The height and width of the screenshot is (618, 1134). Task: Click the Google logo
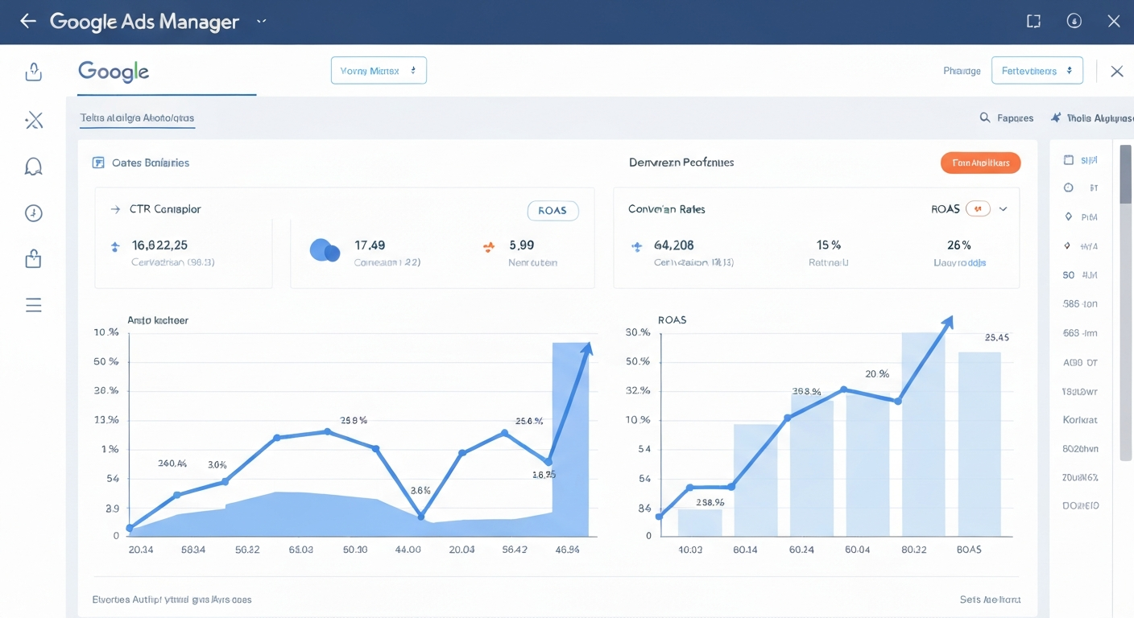(x=114, y=72)
